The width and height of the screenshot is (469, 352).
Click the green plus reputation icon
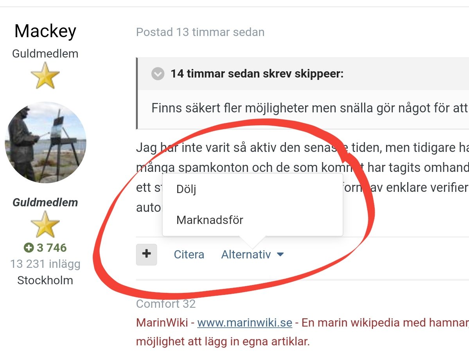pos(29,248)
